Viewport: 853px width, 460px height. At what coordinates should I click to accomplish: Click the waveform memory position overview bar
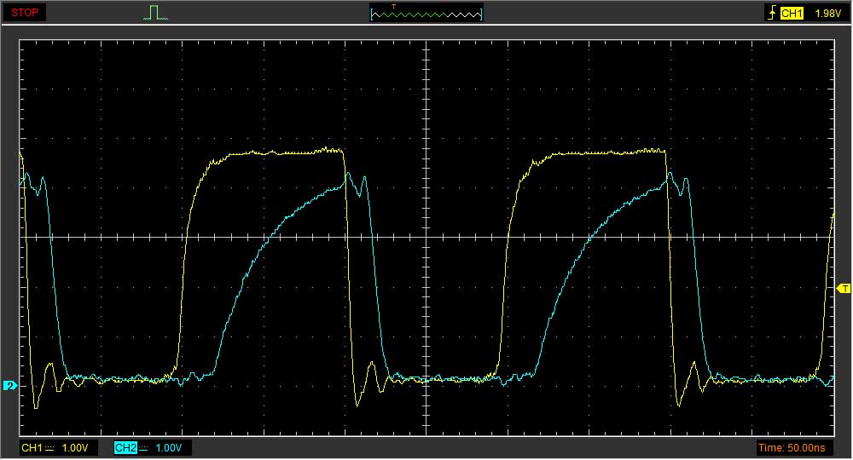[426, 13]
